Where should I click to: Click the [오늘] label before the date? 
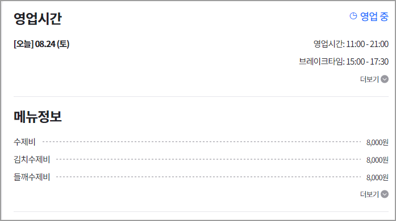24,44
